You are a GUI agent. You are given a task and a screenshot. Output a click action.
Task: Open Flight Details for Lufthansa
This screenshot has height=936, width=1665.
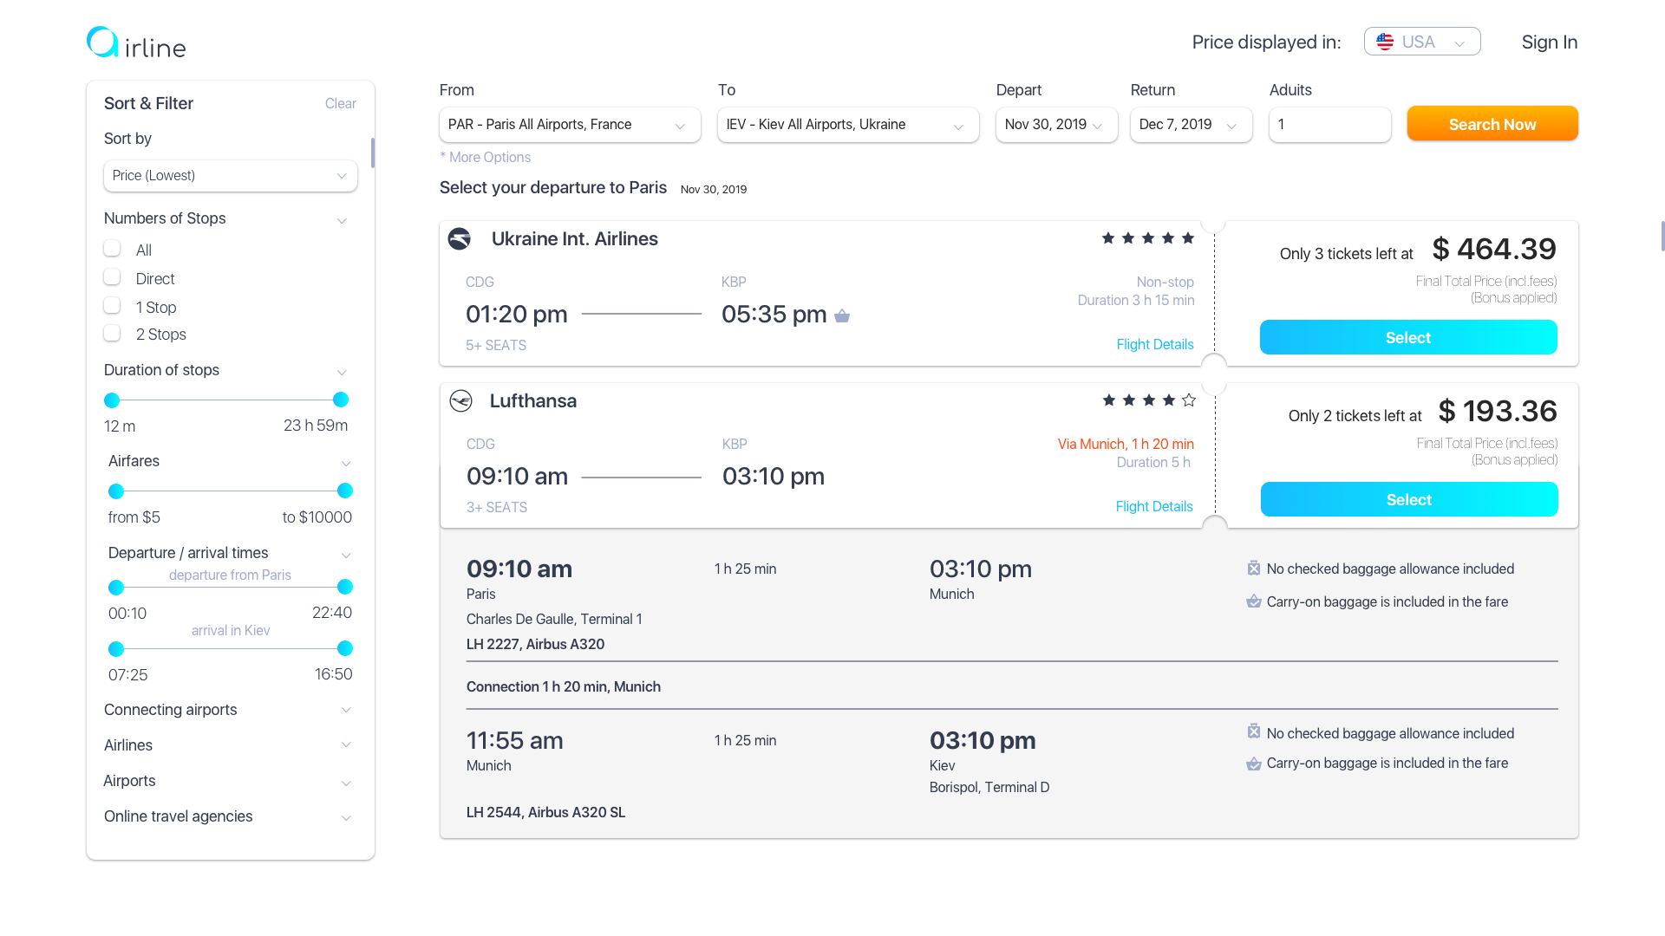(x=1154, y=506)
